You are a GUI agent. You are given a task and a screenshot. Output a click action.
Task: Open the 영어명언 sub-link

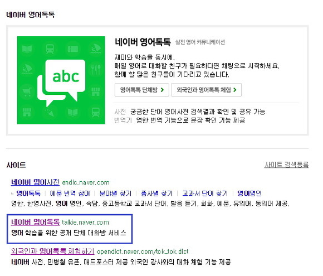coord(249,193)
